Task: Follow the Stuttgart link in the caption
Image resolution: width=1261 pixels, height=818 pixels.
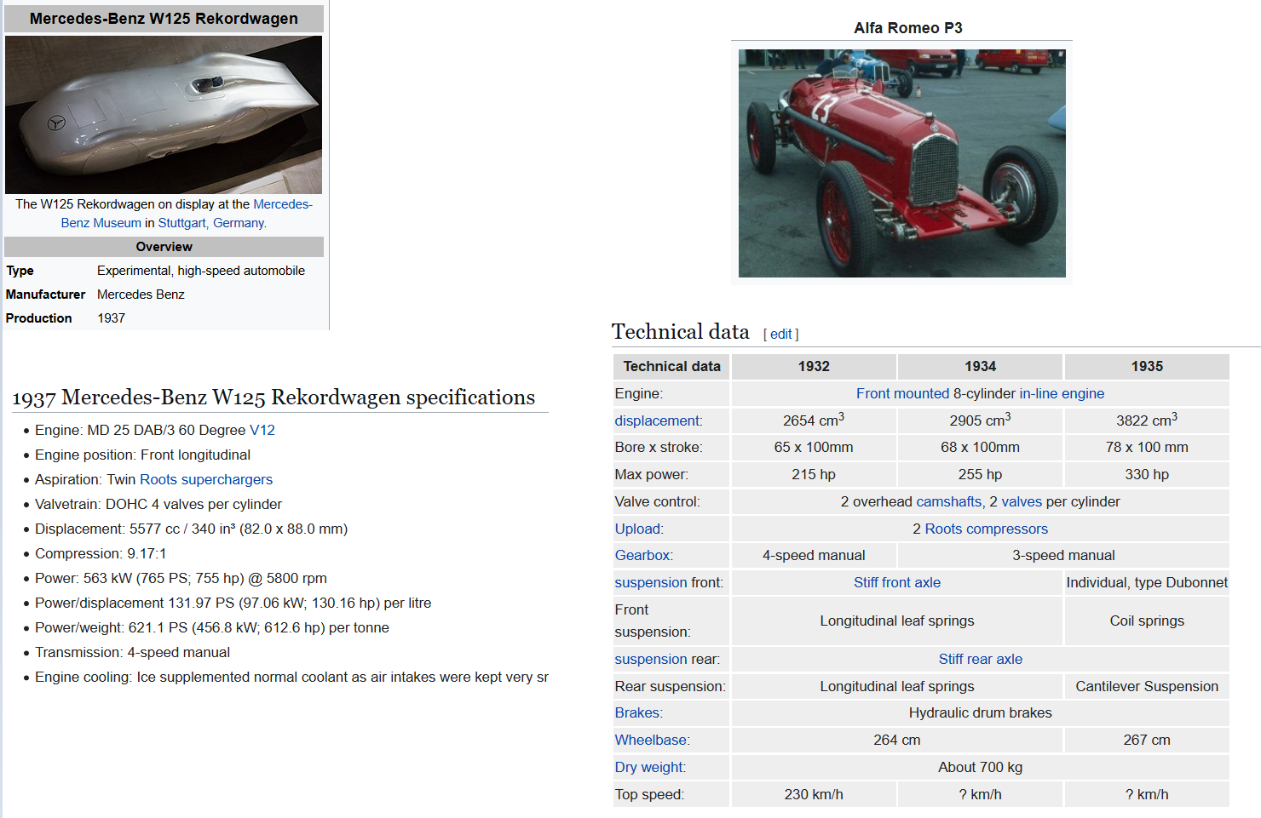Action: tap(181, 223)
